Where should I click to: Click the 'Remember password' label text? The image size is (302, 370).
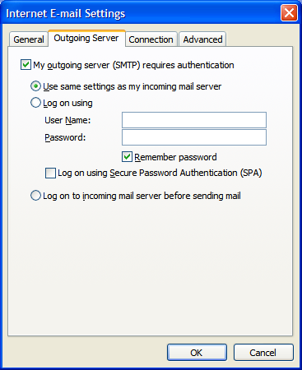click(x=175, y=157)
